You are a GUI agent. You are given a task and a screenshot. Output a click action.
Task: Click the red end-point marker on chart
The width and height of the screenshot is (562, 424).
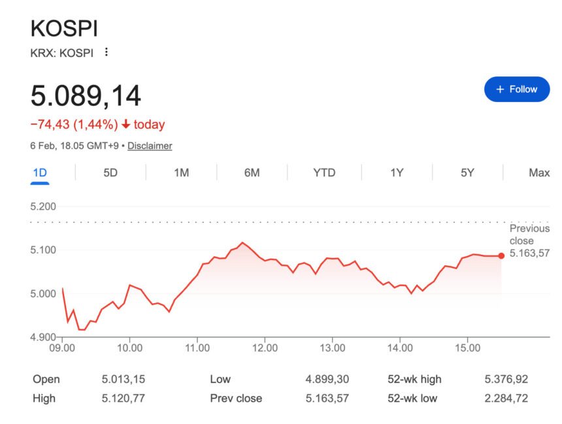(501, 255)
